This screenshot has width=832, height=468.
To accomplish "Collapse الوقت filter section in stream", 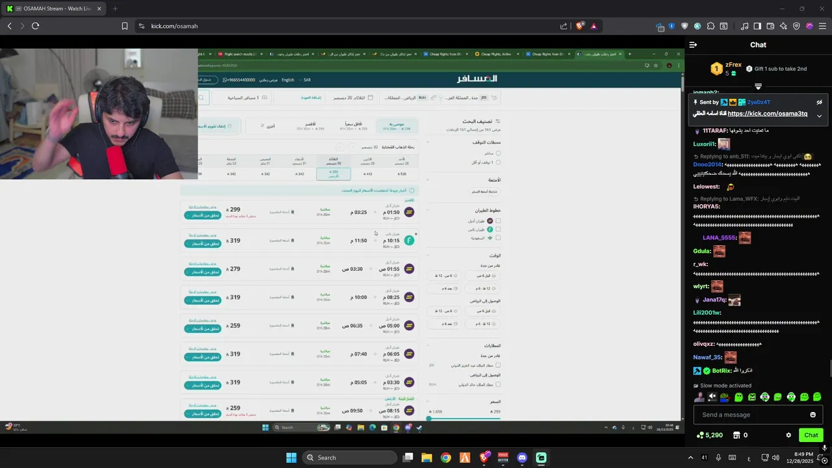I will point(428,255).
